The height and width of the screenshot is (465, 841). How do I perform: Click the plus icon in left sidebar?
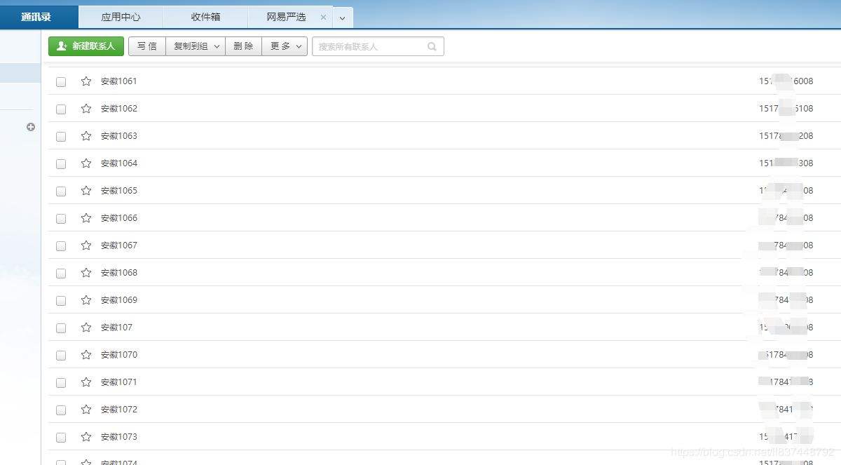(x=31, y=127)
